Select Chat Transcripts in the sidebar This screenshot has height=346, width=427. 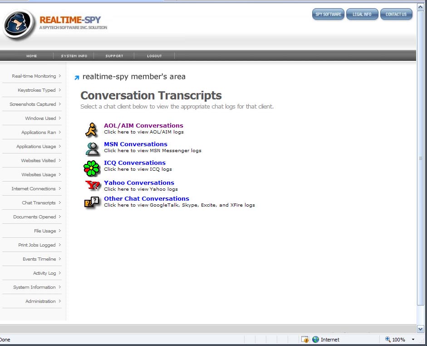[x=39, y=203]
